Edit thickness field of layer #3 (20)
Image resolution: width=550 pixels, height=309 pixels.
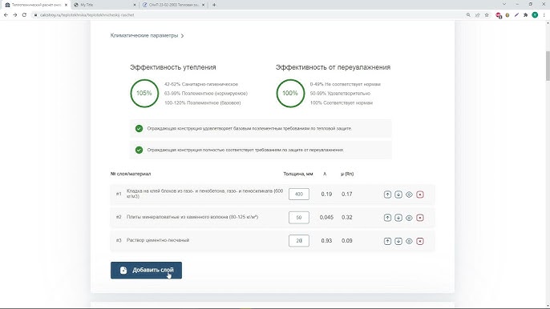[x=299, y=241]
